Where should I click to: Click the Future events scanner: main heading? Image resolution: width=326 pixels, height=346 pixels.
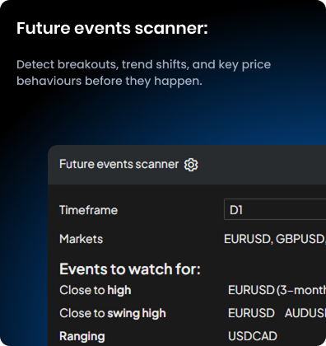(112, 28)
